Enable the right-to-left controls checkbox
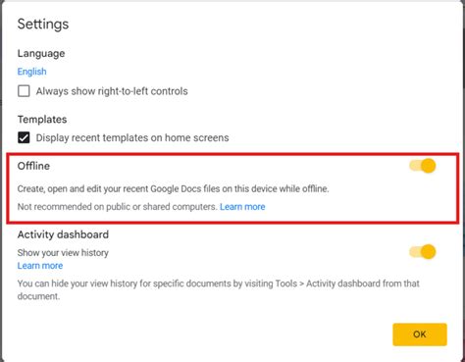 [24, 91]
